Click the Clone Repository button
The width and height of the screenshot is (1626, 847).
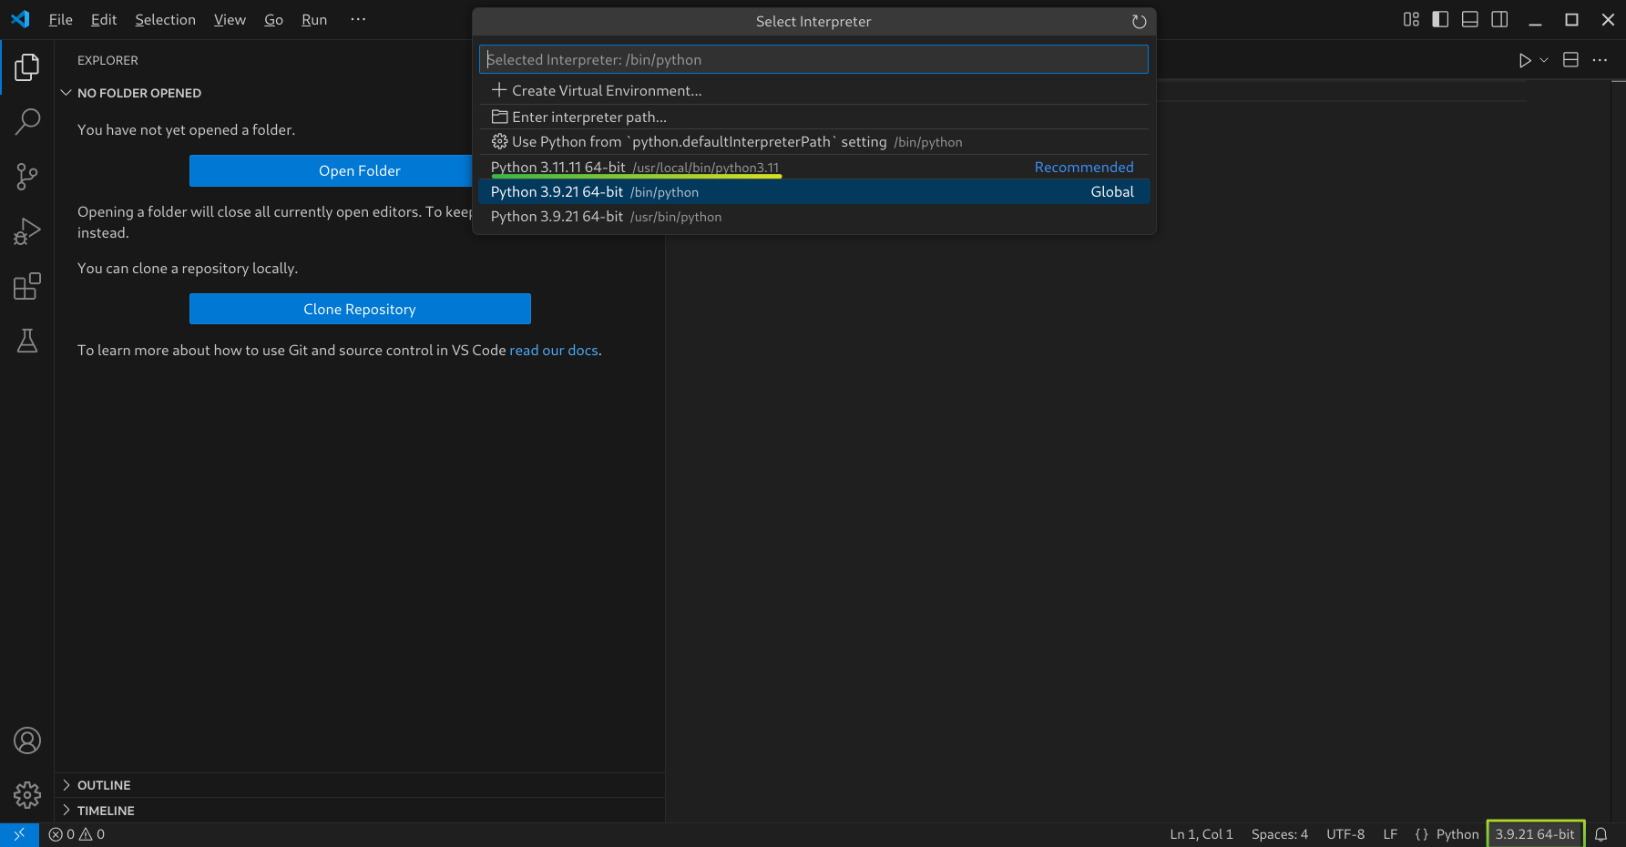360,309
